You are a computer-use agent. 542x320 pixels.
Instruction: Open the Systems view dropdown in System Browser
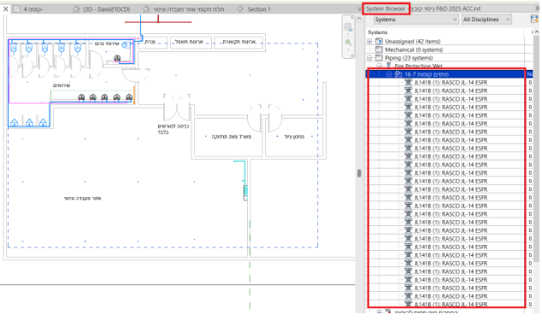415,20
